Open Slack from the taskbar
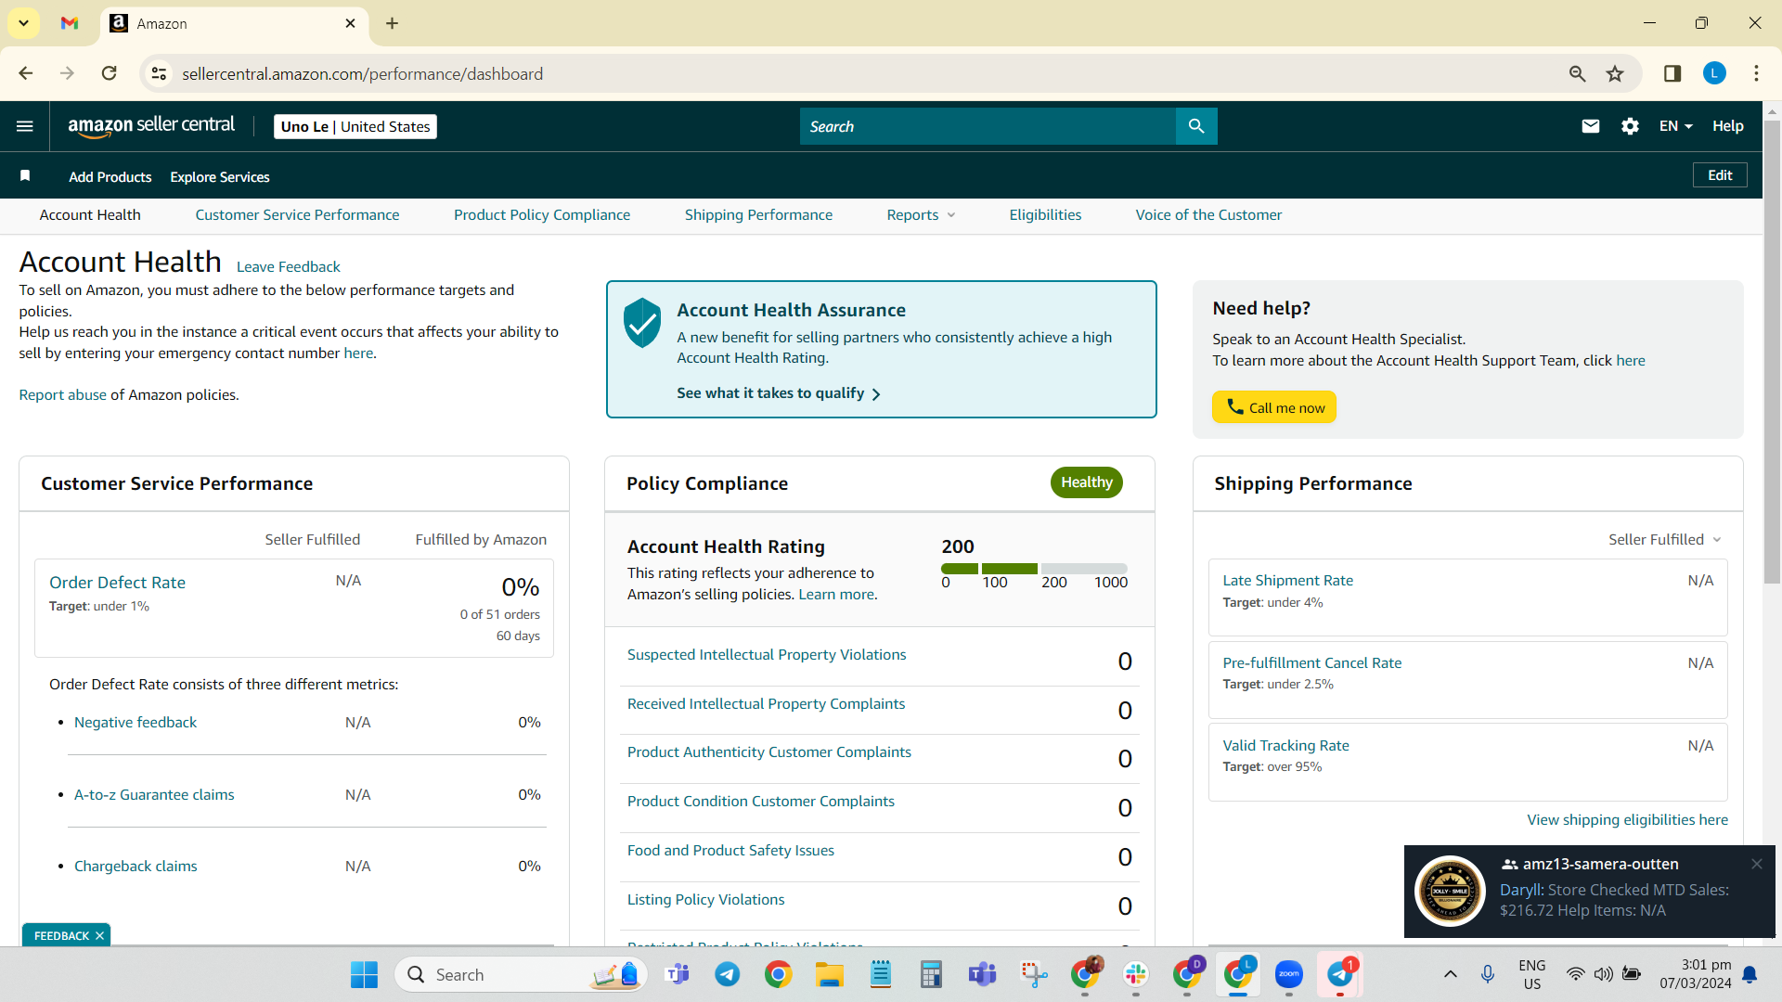The height and width of the screenshot is (1002, 1782). tap(1135, 974)
